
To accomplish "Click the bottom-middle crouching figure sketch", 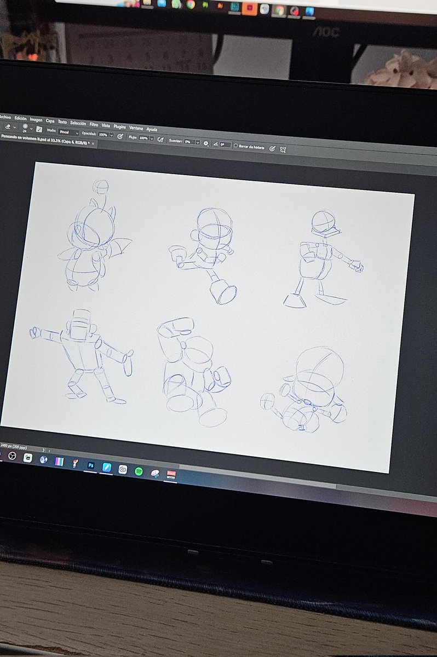I will 194,372.
